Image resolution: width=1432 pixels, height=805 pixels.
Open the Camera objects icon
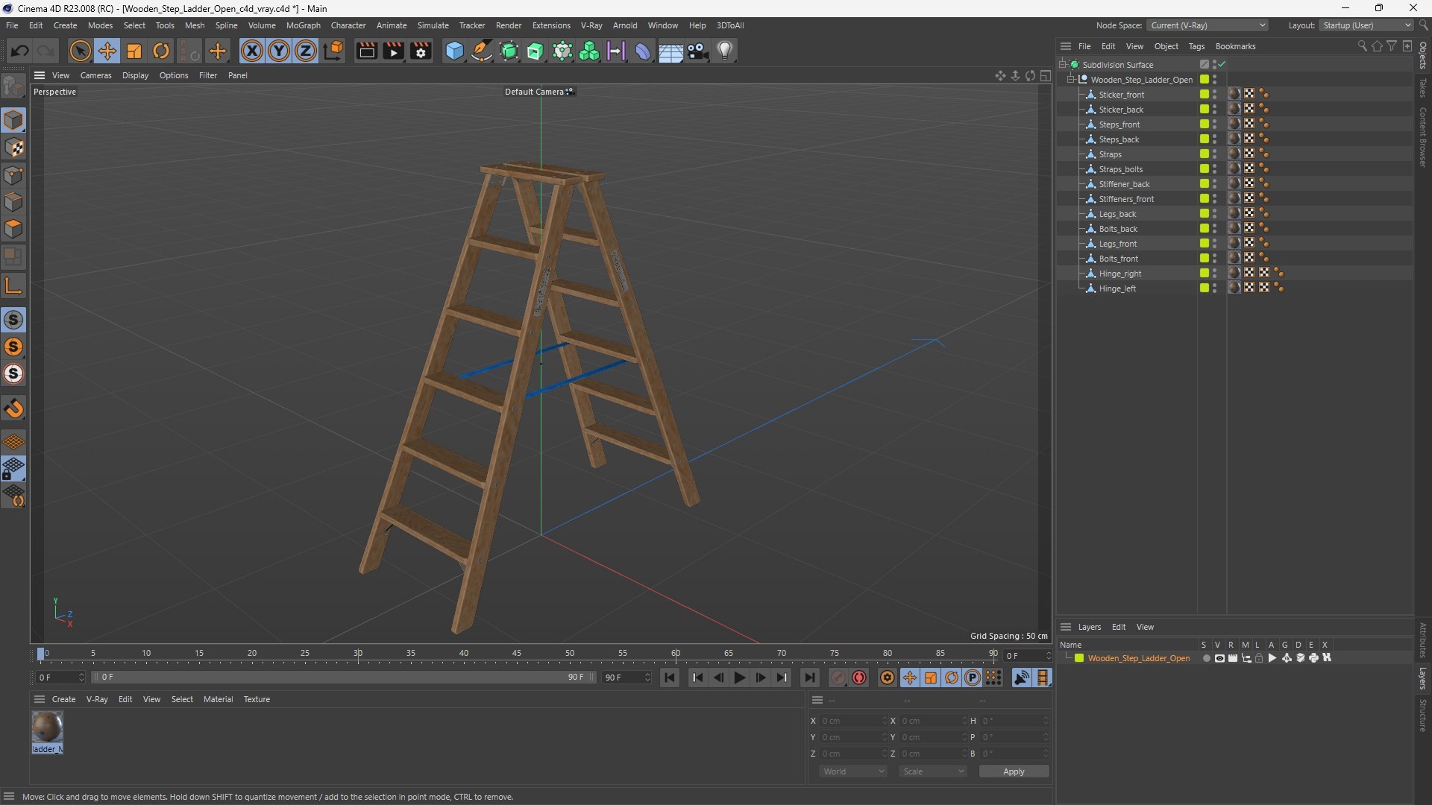pyautogui.click(x=698, y=51)
